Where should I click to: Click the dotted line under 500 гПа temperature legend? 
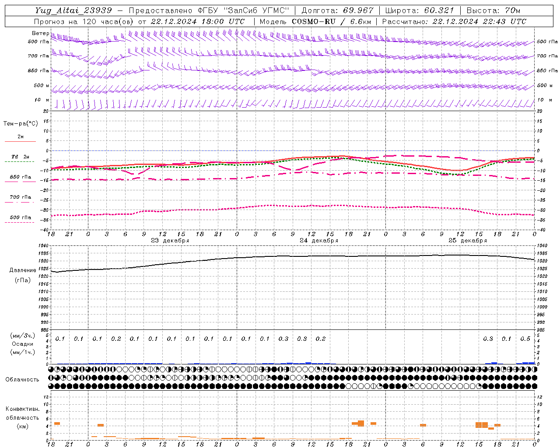click(20, 222)
